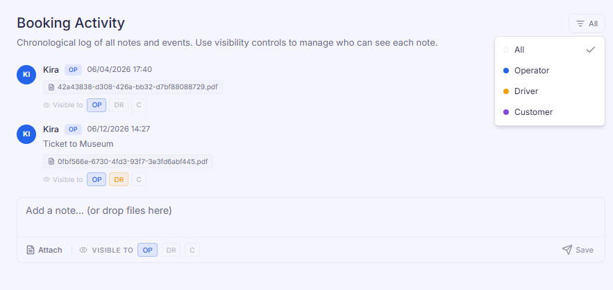Toggle DR visibility on first Kira note
The image size is (613, 290).
(x=119, y=105)
